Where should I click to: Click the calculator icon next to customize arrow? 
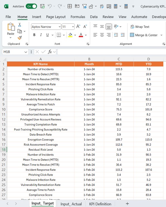point(126,6)
